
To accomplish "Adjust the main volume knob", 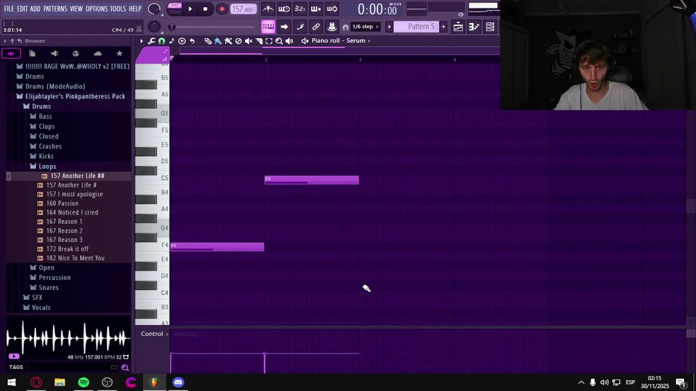I will pos(154,9).
